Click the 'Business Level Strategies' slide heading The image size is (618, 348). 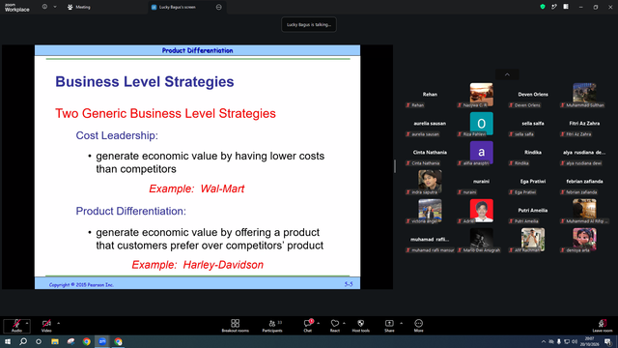click(x=145, y=81)
